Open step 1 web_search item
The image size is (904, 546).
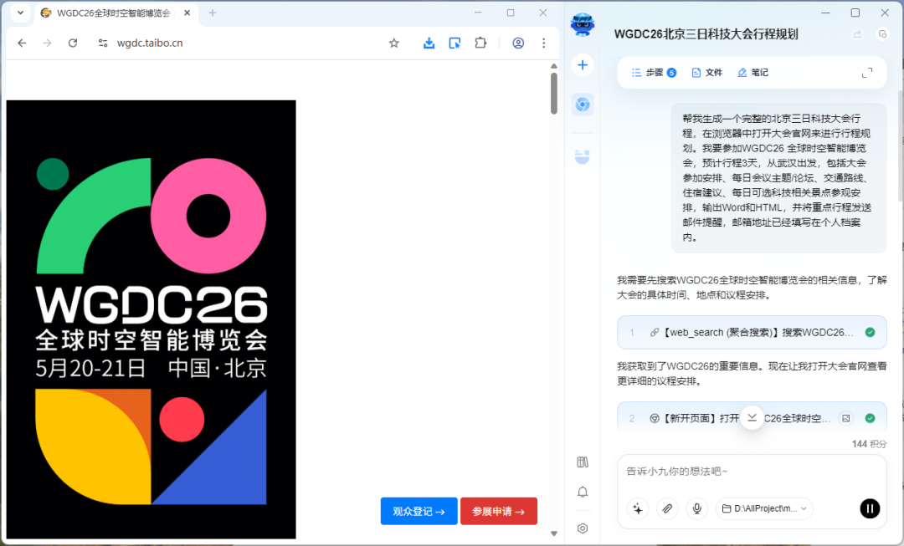point(752,332)
